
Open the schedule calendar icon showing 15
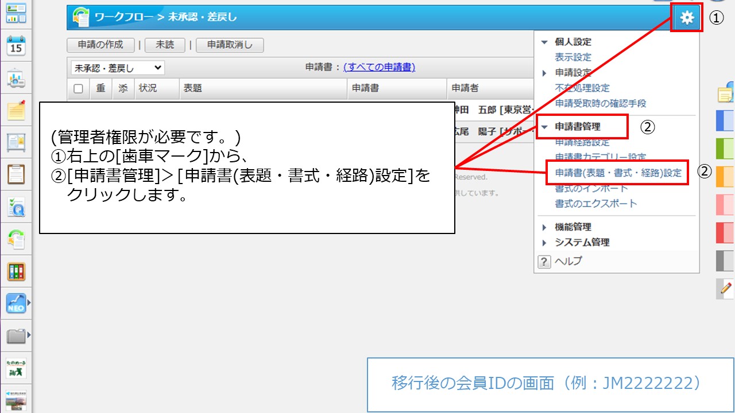pyautogui.click(x=16, y=45)
